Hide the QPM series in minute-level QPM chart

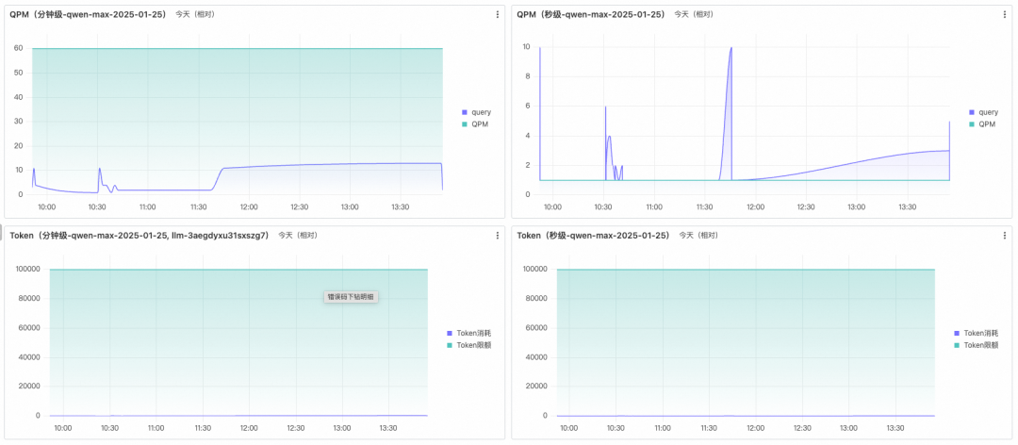[480, 124]
